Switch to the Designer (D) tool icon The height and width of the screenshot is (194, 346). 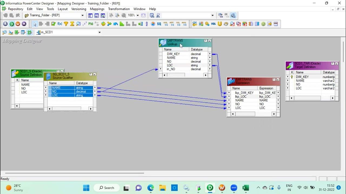coord(12,24)
